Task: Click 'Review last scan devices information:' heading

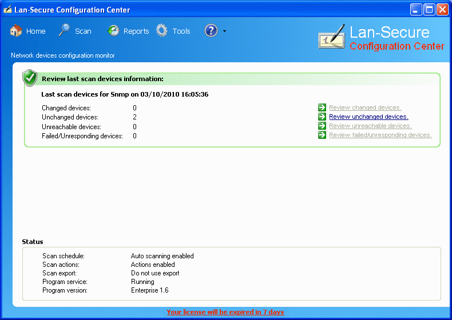Action: pyautogui.click(x=102, y=79)
